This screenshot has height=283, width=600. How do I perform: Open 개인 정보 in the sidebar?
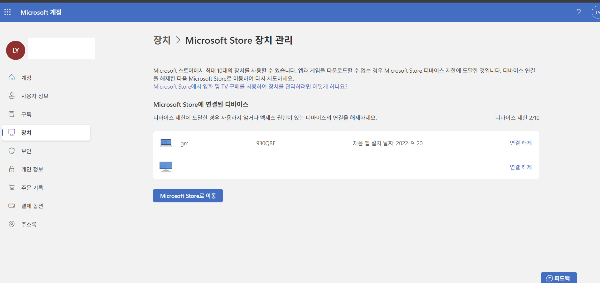tap(46, 169)
